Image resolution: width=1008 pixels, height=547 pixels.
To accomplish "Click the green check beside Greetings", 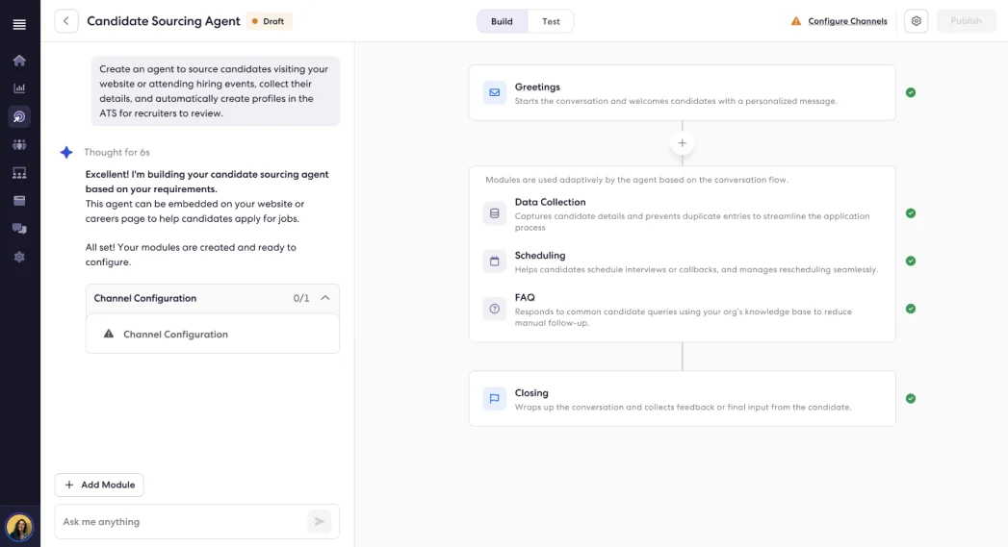I will (x=911, y=92).
